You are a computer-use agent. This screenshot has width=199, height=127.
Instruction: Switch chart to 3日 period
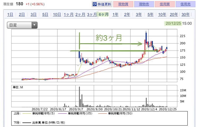click(x=33, y=15)
